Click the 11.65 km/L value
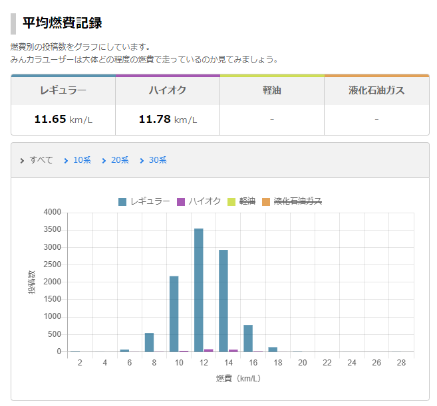The image size is (437, 406). point(63,120)
